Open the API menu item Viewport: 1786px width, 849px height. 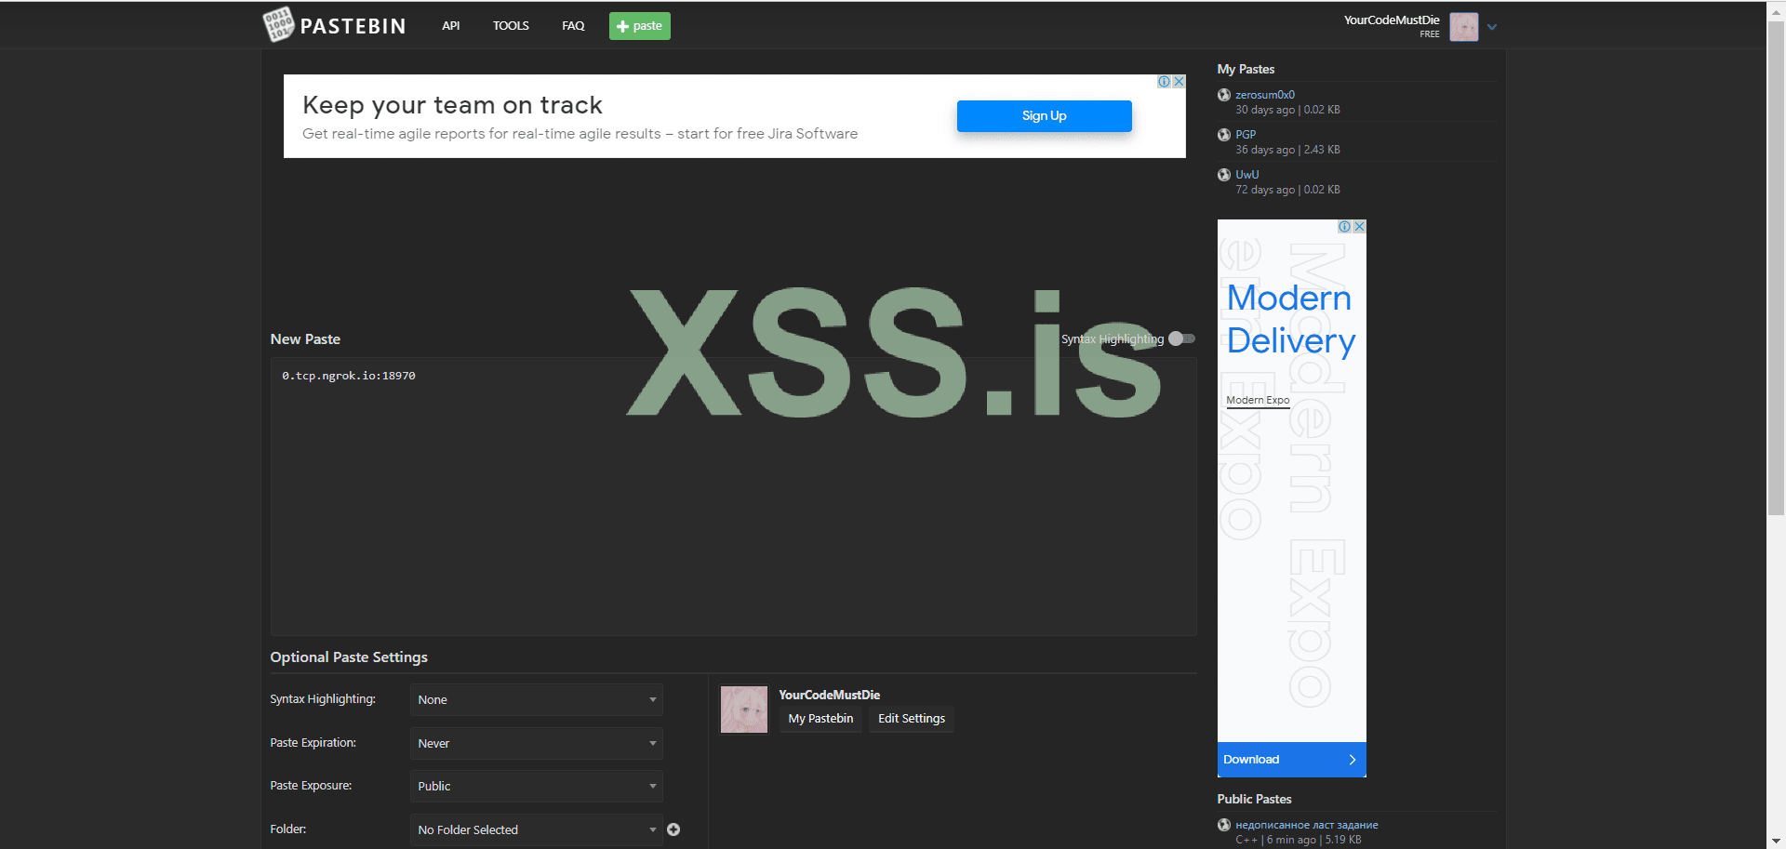(451, 26)
